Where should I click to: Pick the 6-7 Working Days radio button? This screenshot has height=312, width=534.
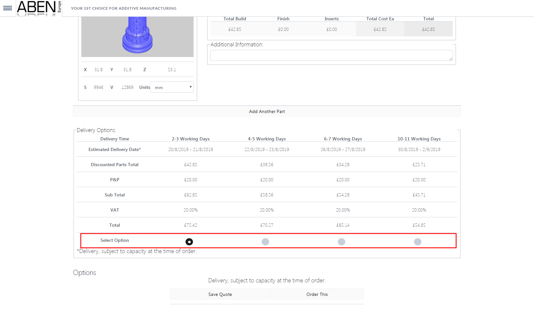pyautogui.click(x=341, y=242)
